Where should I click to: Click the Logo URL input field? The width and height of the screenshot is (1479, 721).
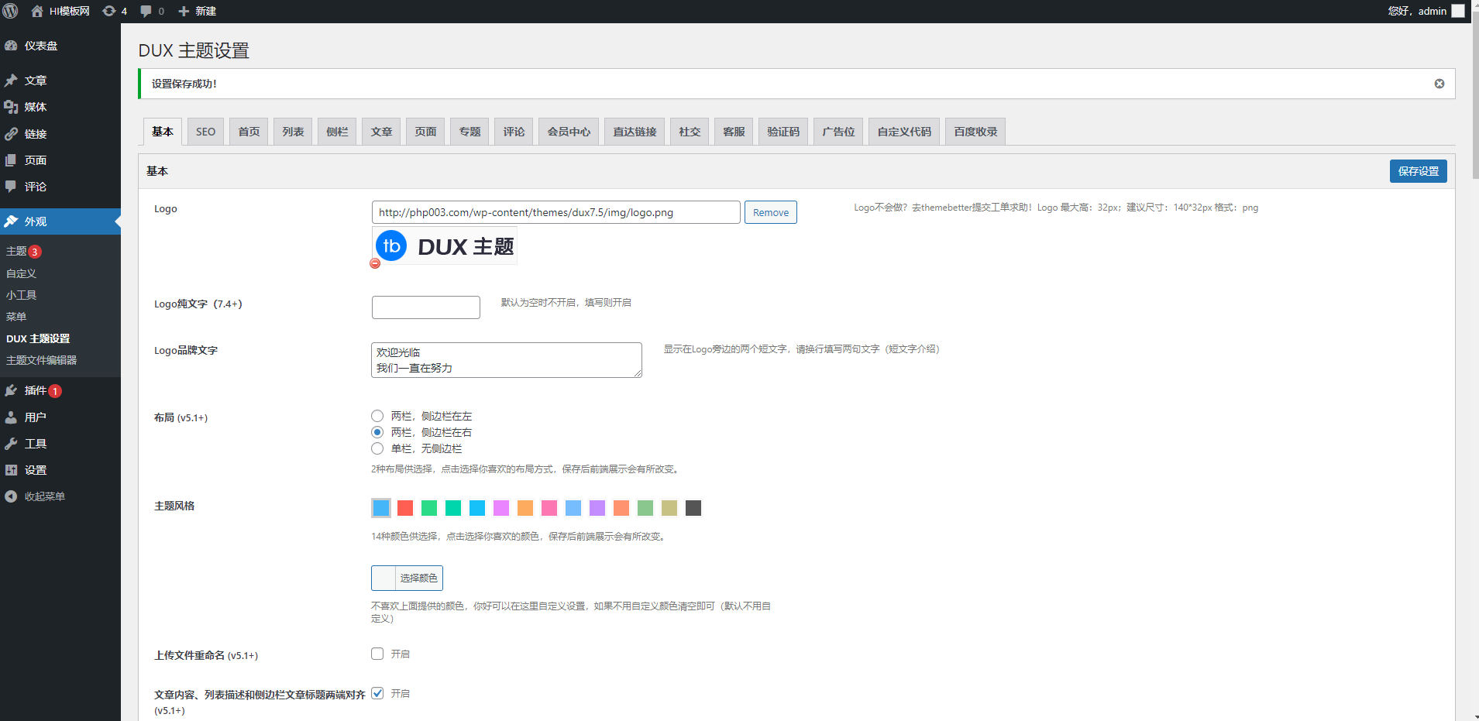coord(556,212)
